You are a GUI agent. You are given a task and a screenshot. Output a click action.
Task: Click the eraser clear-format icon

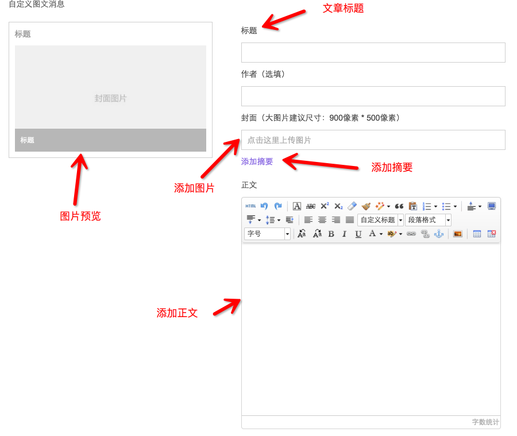point(352,206)
